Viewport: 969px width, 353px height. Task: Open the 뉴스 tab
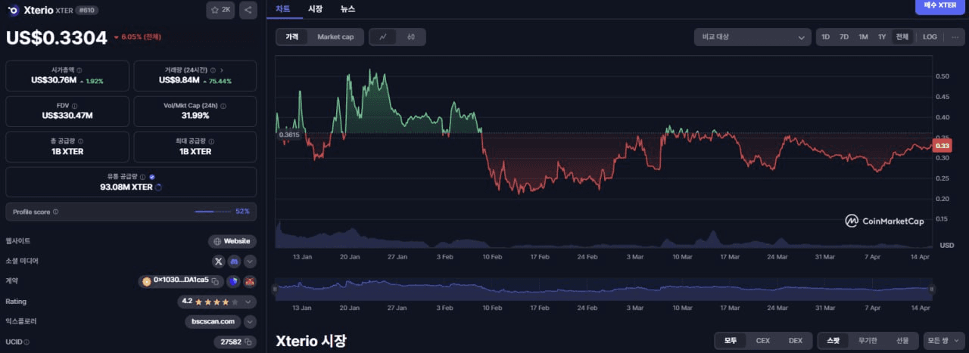[x=347, y=9]
